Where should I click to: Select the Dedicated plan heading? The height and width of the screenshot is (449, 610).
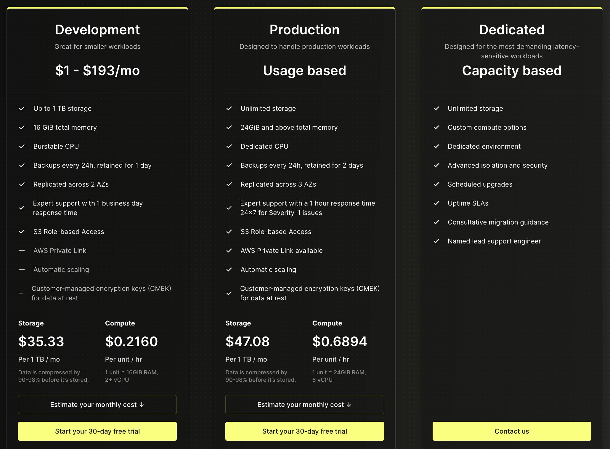(x=512, y=30)
